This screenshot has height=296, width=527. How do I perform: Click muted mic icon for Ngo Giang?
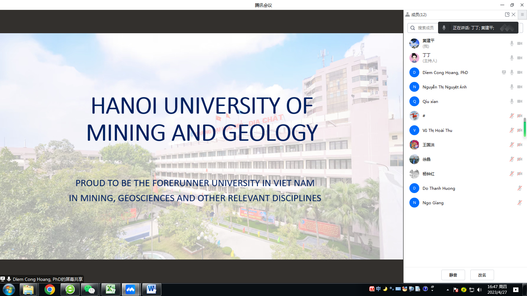pos(519,203)
